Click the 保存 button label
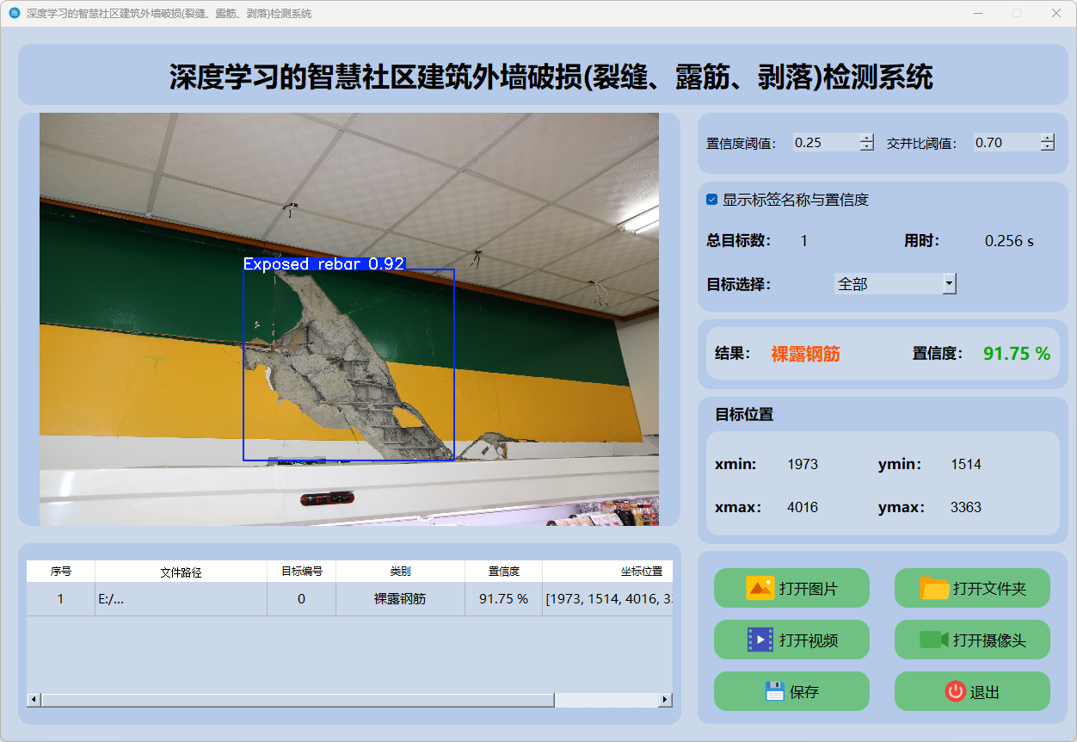 [x=804, y=692]
